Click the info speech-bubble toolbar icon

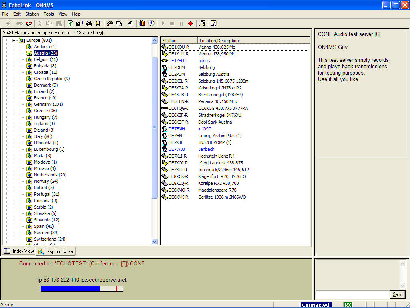point(151,24)
